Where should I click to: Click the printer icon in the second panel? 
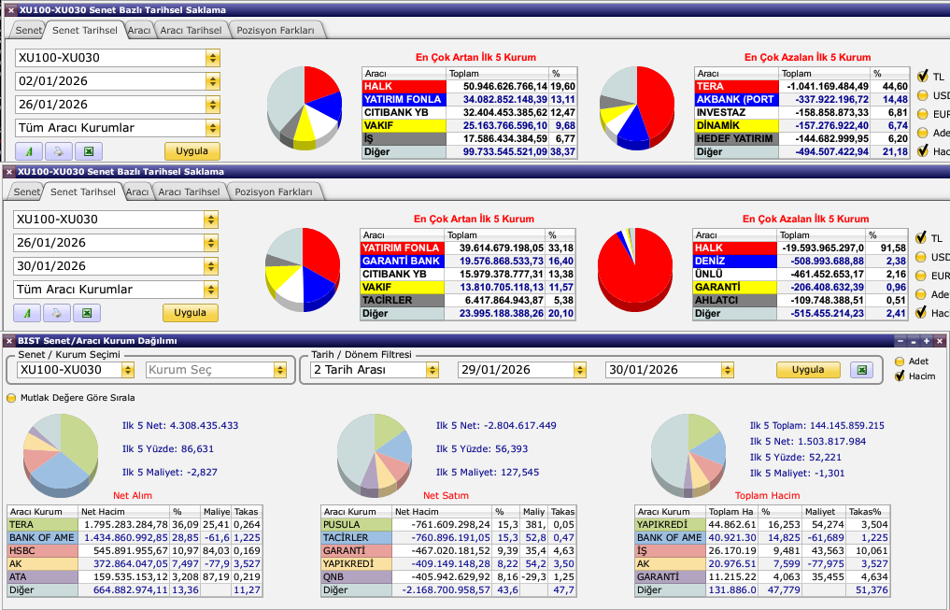tap(57, 313)
